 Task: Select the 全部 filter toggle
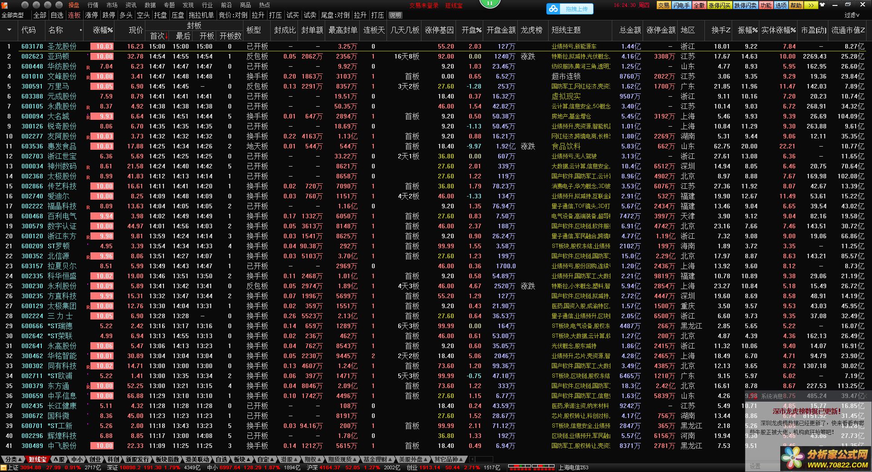click(40, 15)
